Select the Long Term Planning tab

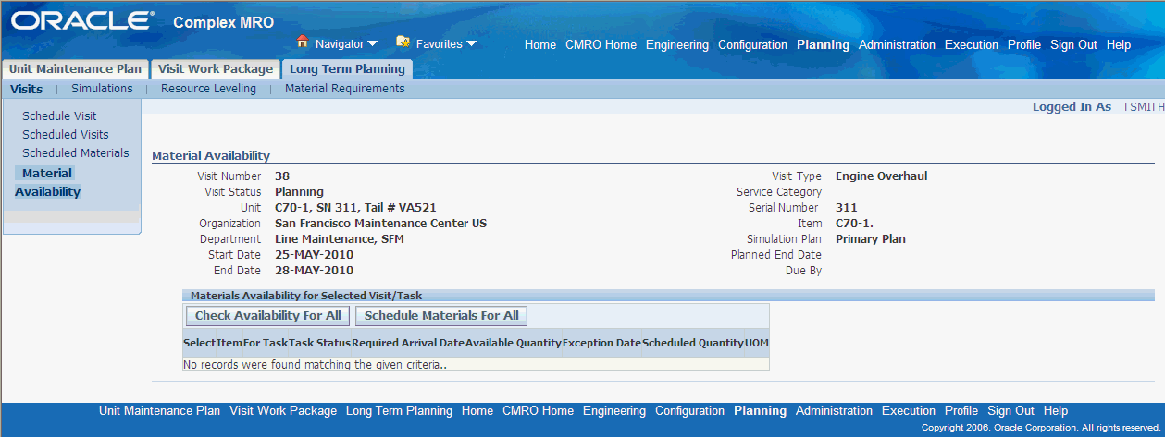coord(347,69)
